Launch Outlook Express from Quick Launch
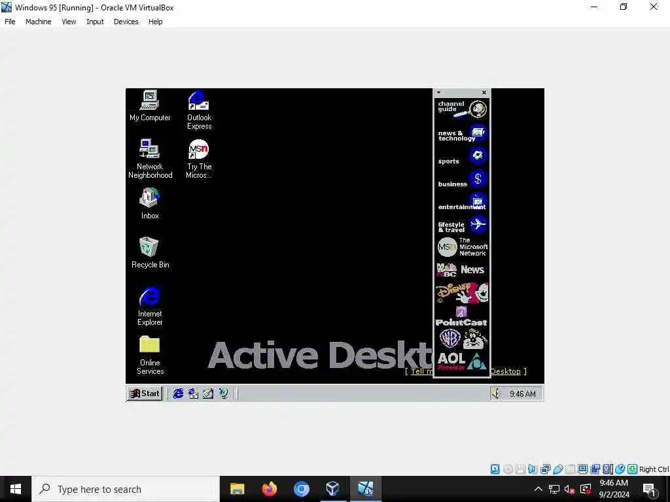Viewport: 670px width, 502px height. pos(193,393)
